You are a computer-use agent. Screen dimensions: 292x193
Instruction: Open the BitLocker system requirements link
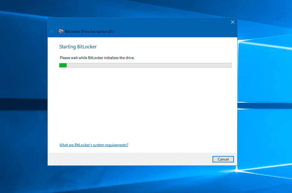[x=94, y=145]
